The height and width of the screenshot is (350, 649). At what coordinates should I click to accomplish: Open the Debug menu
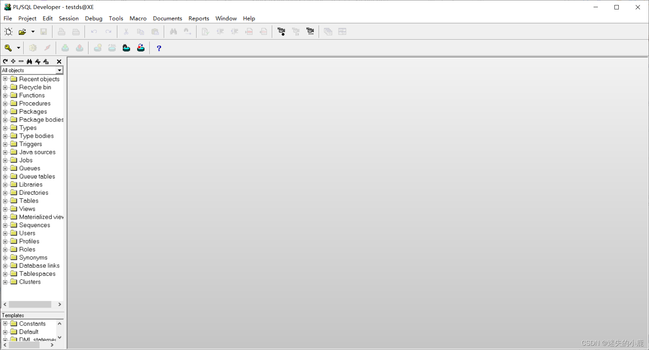click(x=94, y=18)
